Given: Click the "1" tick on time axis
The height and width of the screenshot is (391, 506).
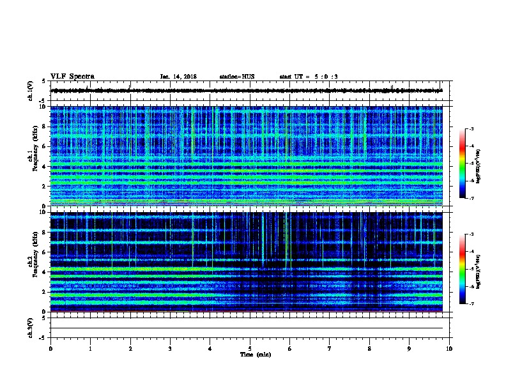Looking at the screenshot, I should [x=90, y=349].
